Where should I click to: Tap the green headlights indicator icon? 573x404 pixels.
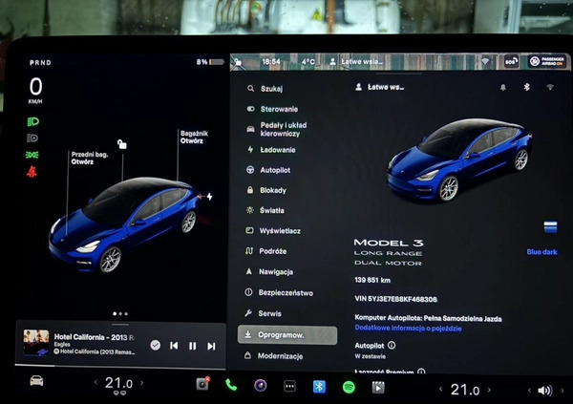point(32,121)
